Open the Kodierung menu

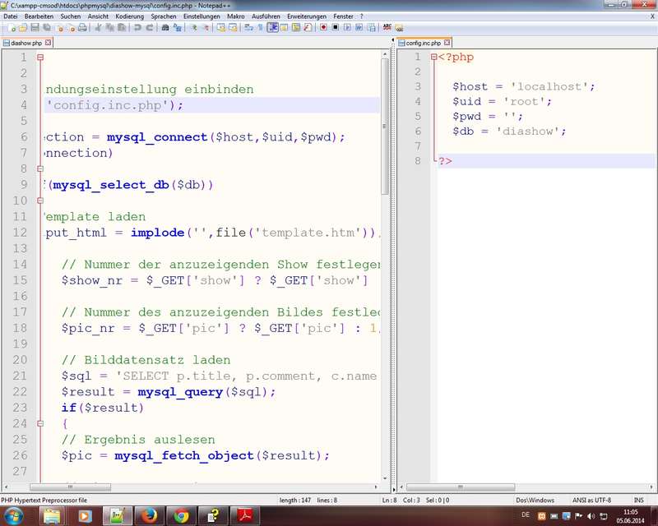tap(128, 16)
